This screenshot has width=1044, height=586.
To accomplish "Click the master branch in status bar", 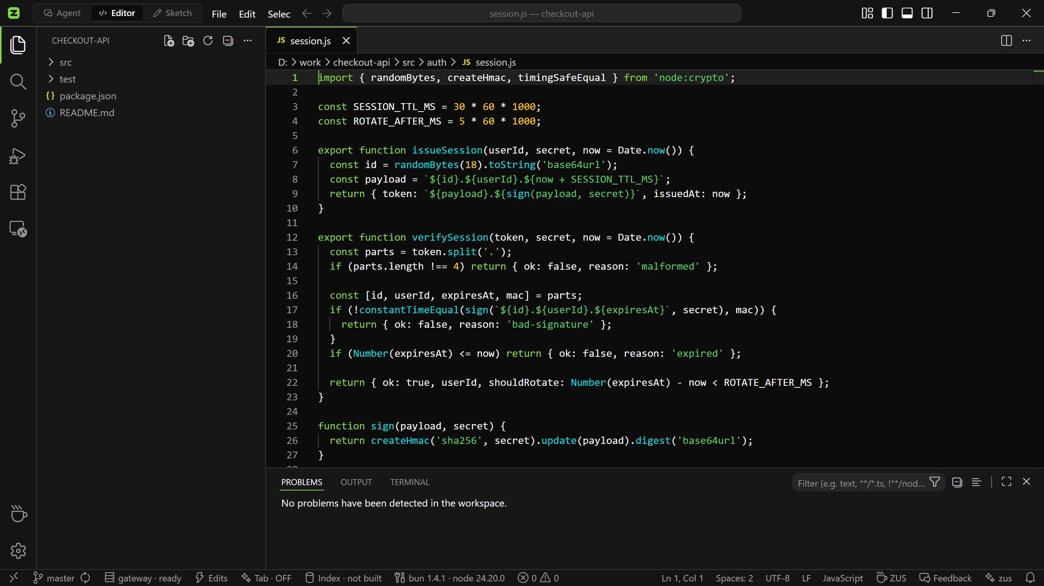I will [x=54, y=578].
